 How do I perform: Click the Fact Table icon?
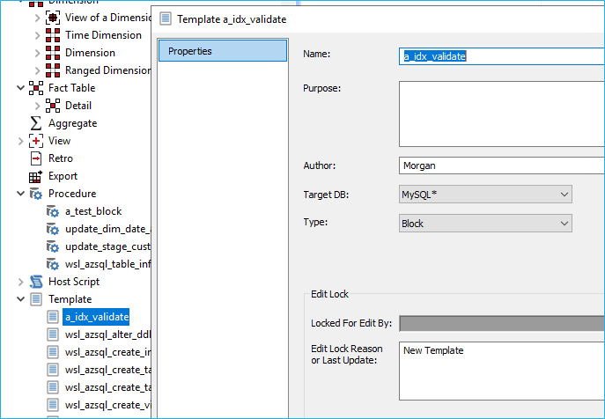click(x=36, y=88)
